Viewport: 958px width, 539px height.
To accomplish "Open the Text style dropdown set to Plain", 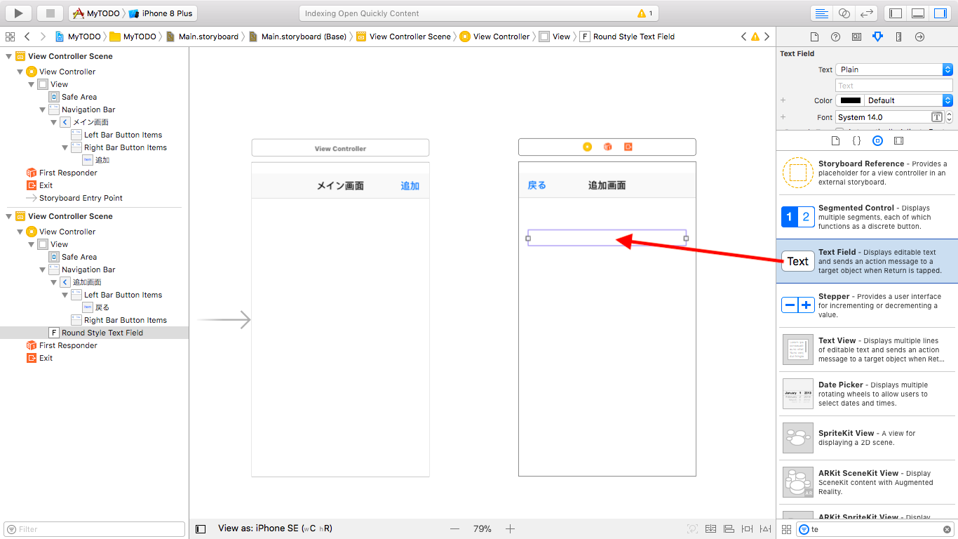I will point(893,69).
